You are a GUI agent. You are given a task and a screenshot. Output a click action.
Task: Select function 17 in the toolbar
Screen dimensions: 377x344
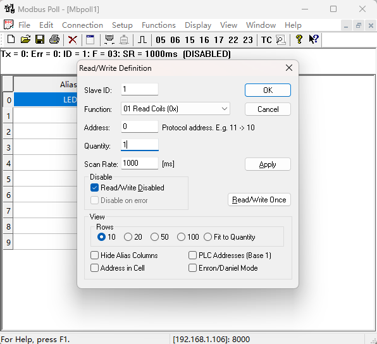219,40
